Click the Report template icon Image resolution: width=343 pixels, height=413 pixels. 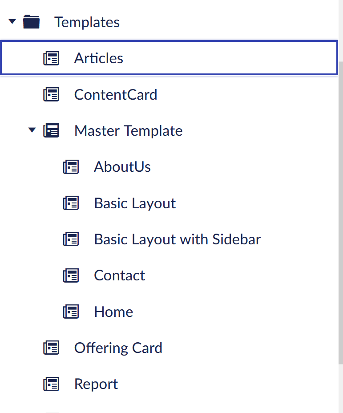[x=52, y=384]
